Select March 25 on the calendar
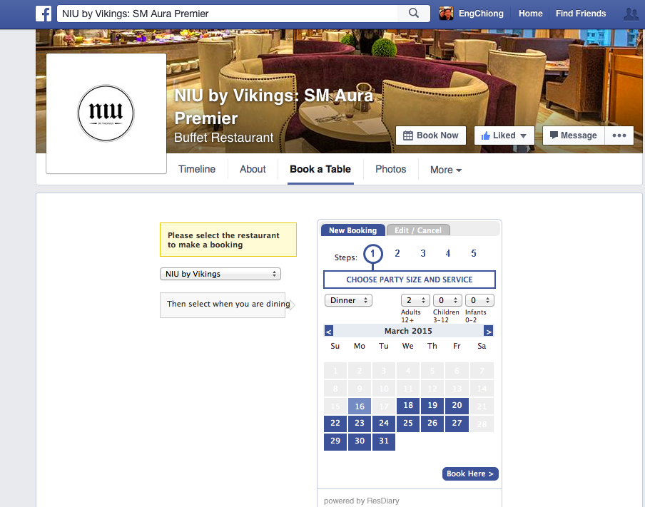Viewport: 645px width, 507px height. click(408, 423)
